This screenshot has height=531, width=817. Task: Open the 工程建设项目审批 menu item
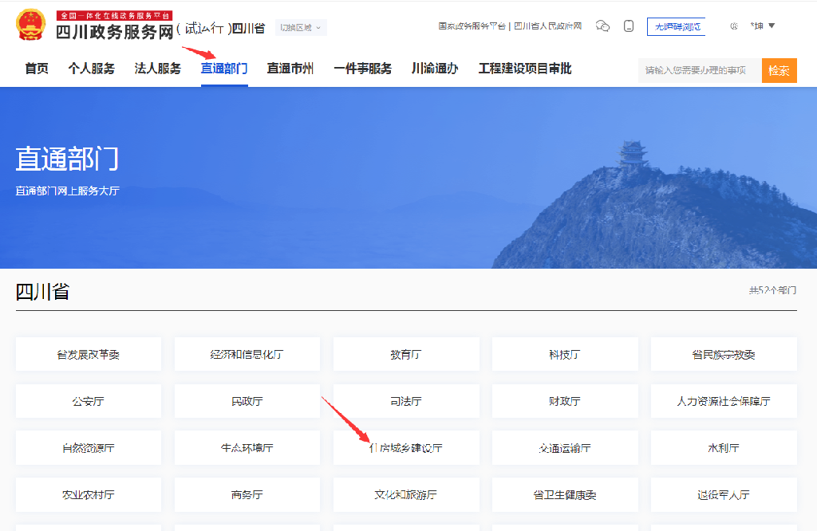click(525, 69)
